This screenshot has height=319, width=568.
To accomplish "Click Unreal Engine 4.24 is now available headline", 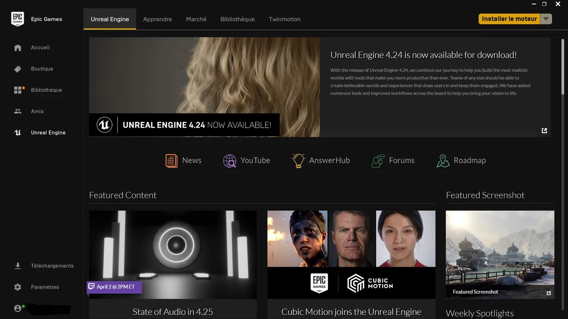I will [x=424, y=55].
